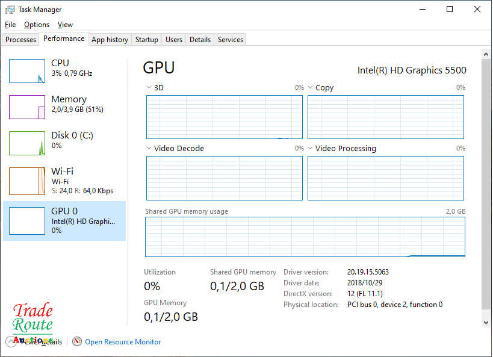Open the View menu
The image size is (493, 357).
65,25
